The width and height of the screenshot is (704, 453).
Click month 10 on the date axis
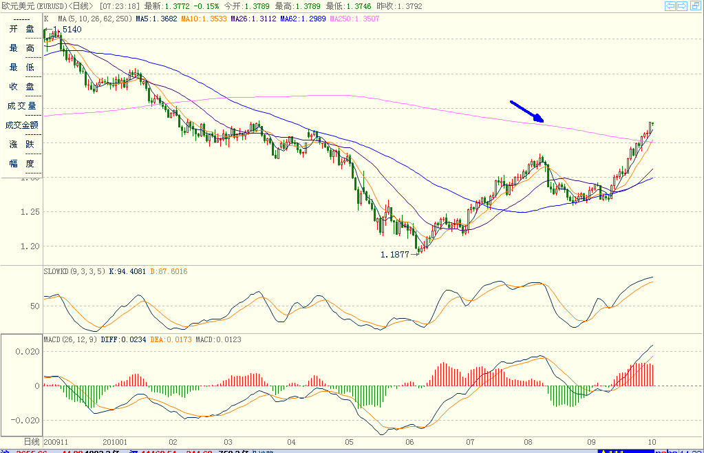(x=652, y=442)
